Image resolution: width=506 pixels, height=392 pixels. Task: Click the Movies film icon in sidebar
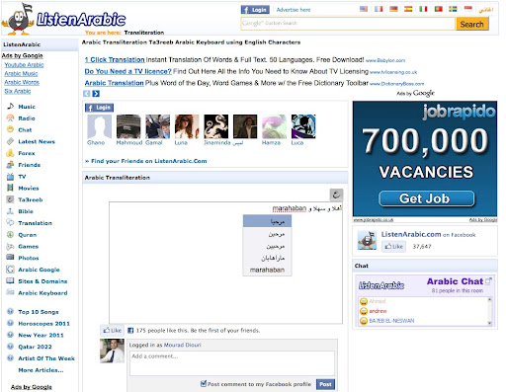tap(11, 188)
